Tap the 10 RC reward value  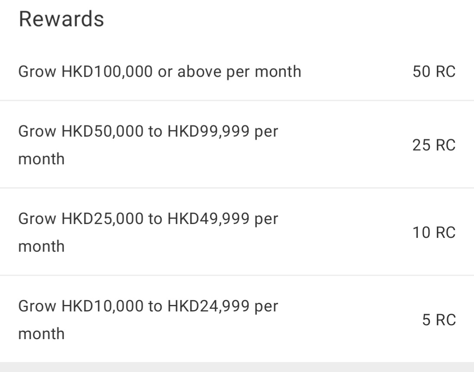click(x=434, y=233)
